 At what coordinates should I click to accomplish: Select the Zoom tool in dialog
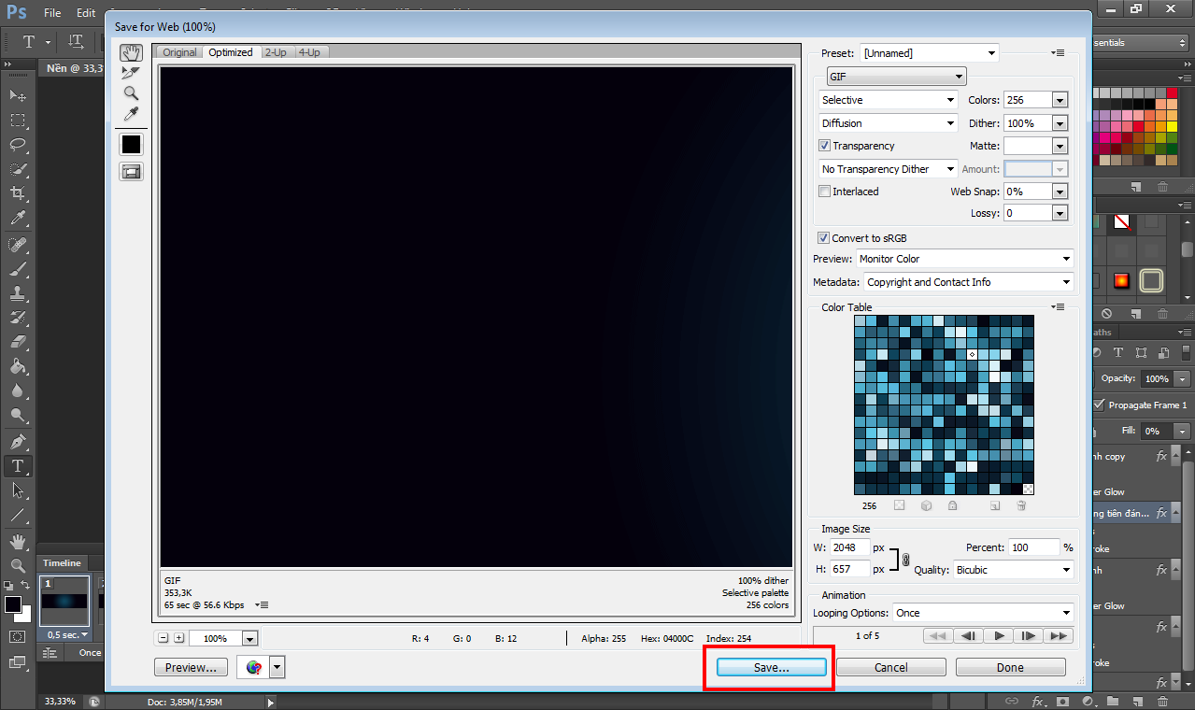pyautogui.click(x=131, y=93)
